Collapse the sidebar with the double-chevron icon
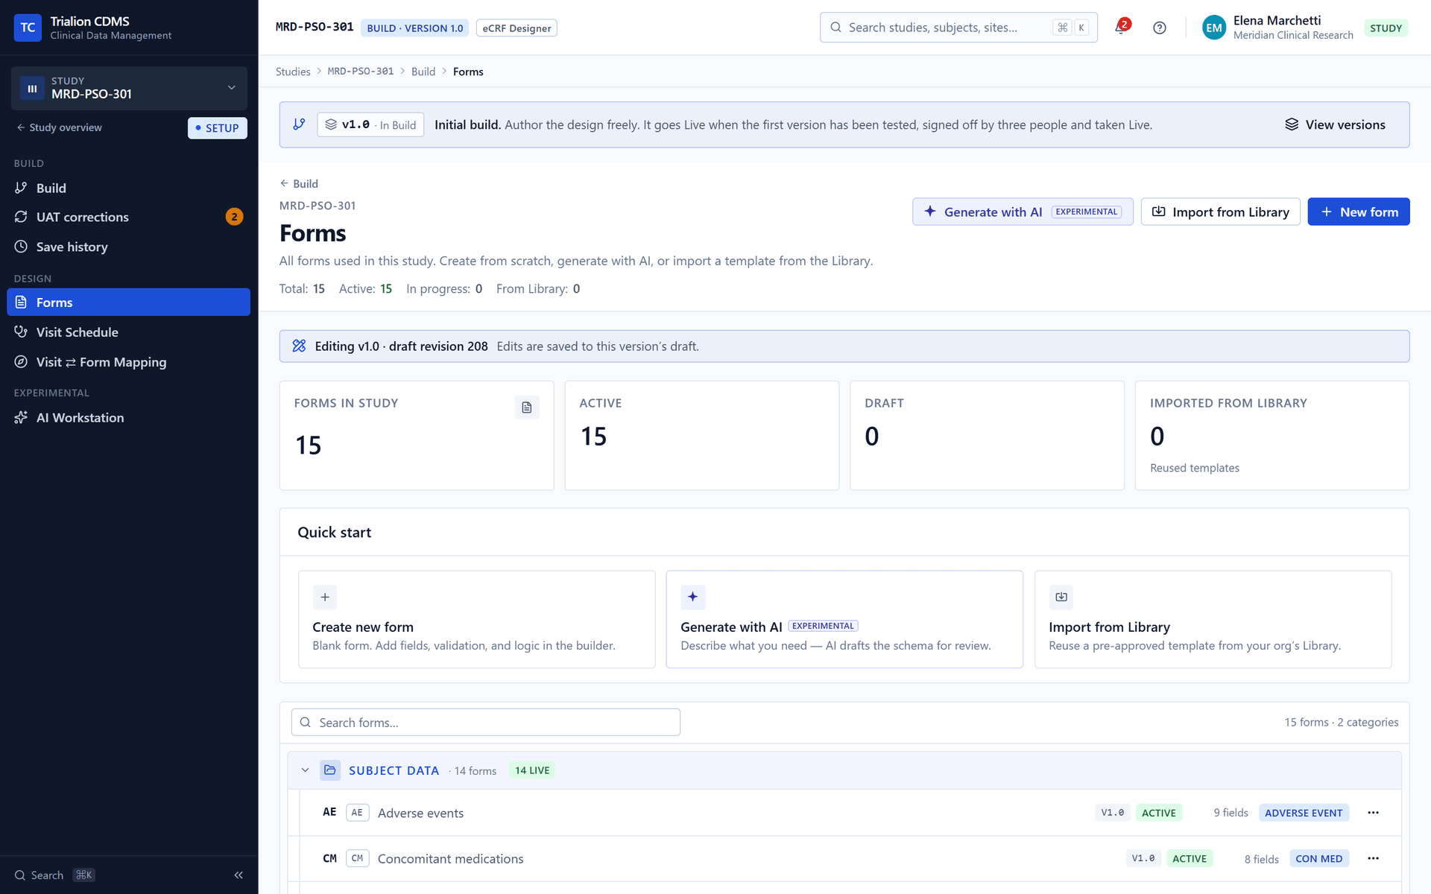This screenshot has width=1431, height=894. [238, 875]
